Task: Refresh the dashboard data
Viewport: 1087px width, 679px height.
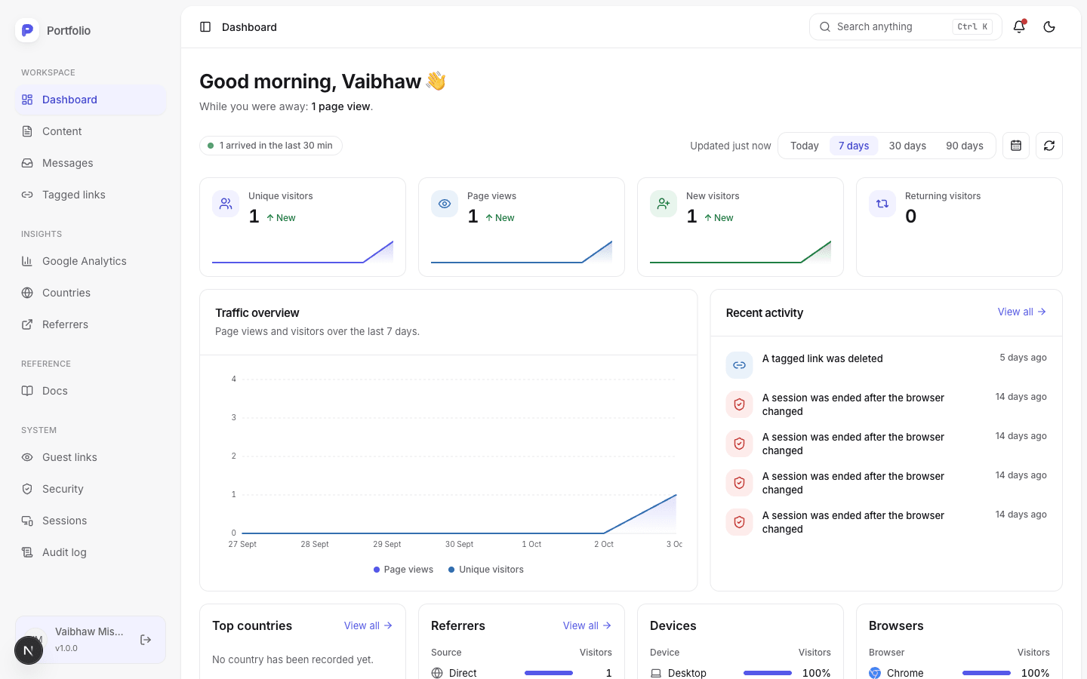Action: coord(1049,146)
